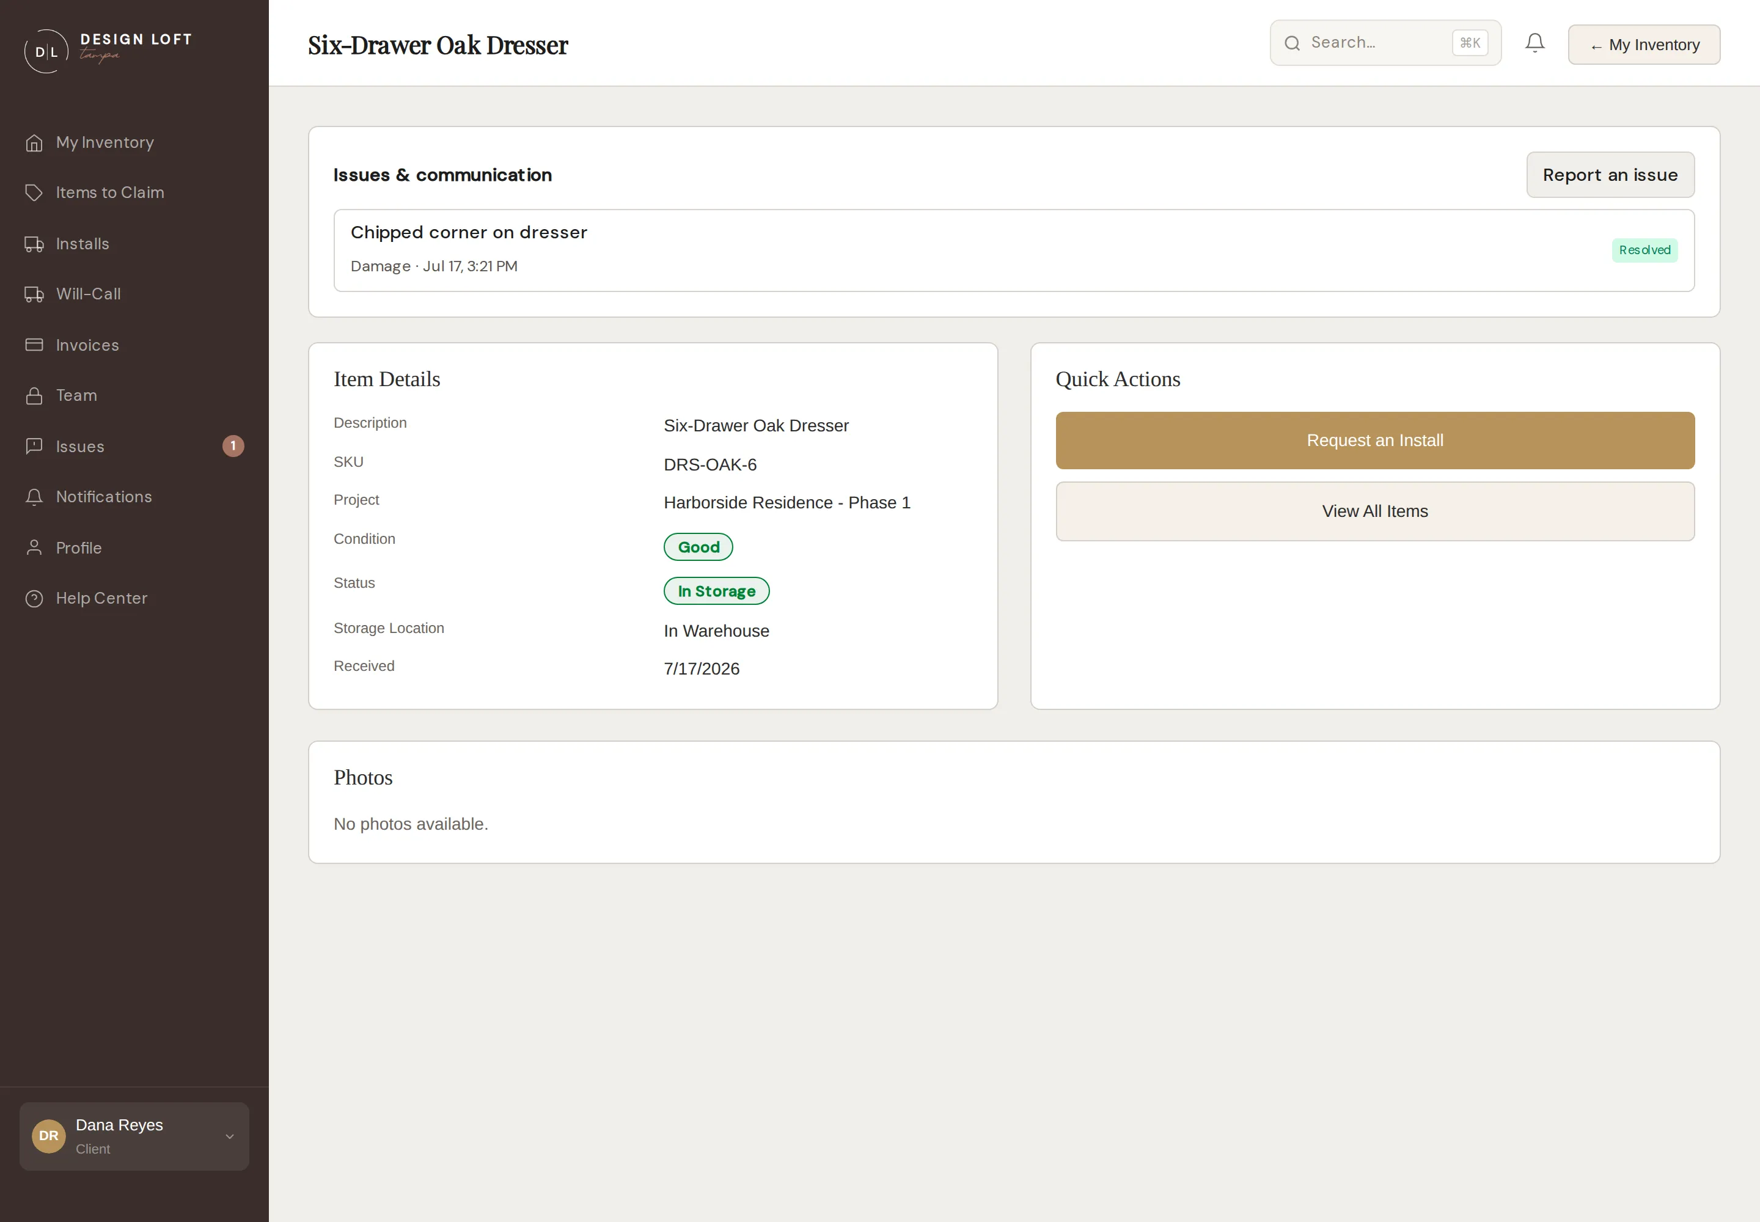1760x1222 pixels.
Task: Open the Chipped corner on dresser issue
Action: coord(1014,251)
